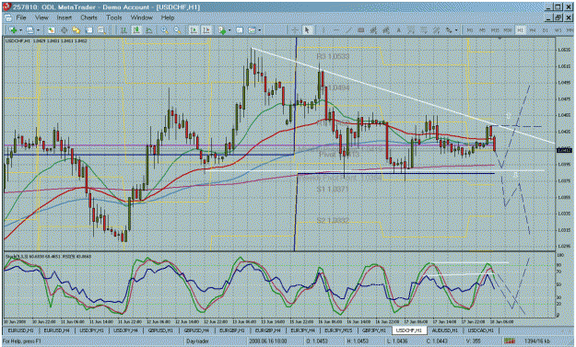Expand the Indicators dropdown arrow

[x=229, y=30]
